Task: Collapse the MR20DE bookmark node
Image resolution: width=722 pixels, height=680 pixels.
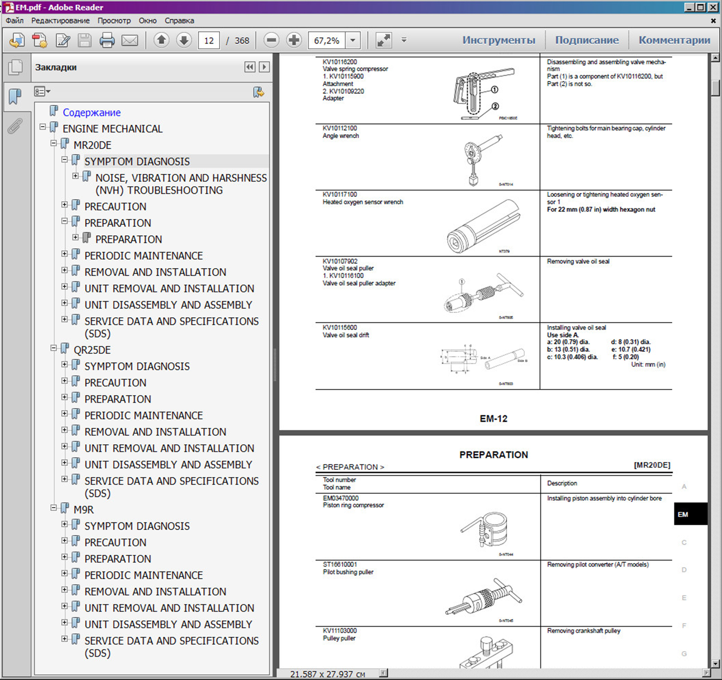Action: (54, 143)
